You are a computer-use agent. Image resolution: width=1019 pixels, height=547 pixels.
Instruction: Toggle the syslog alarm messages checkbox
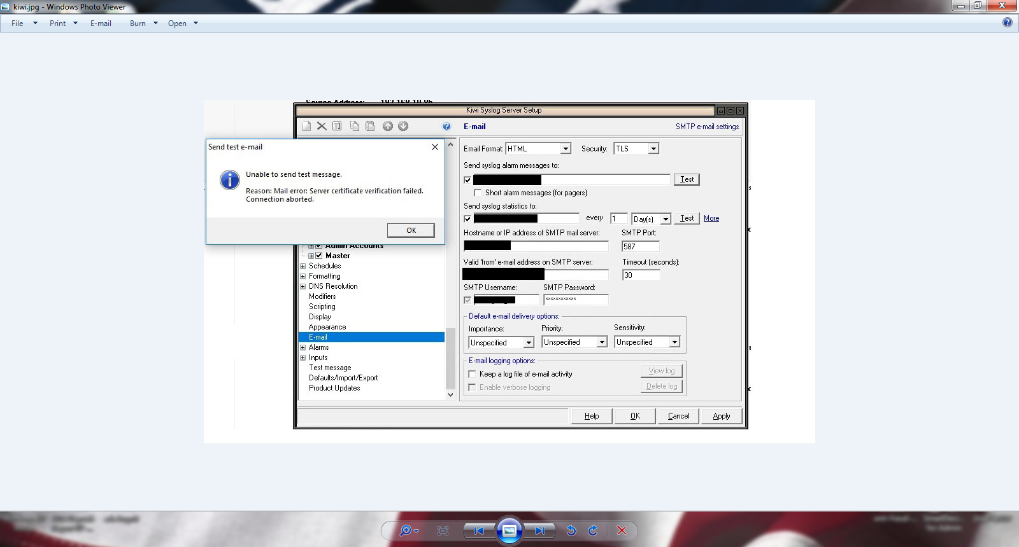click(467, 180)
